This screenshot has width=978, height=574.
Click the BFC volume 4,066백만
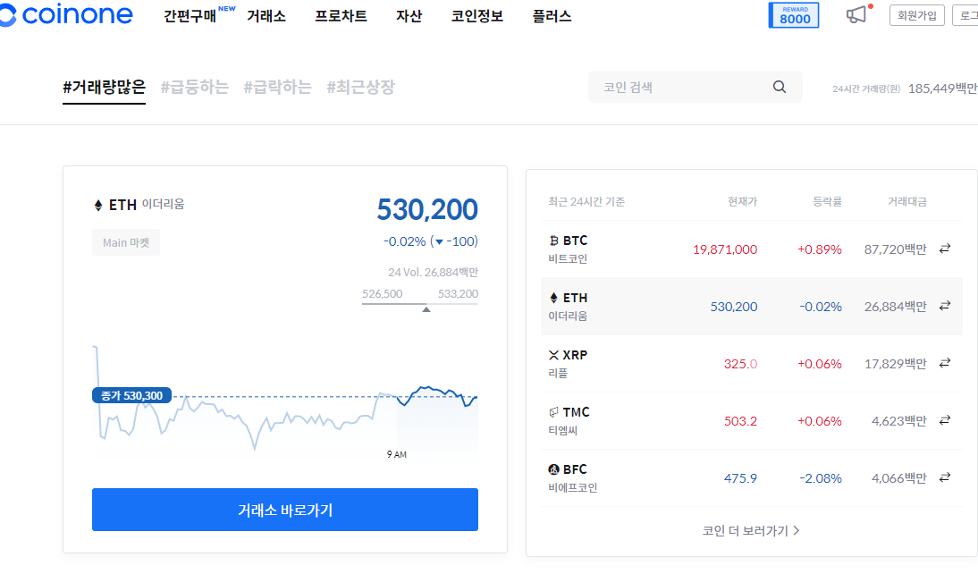pos(899,478)
